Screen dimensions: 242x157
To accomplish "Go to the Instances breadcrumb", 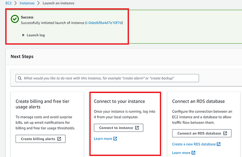I will click(x=27, y=3).
